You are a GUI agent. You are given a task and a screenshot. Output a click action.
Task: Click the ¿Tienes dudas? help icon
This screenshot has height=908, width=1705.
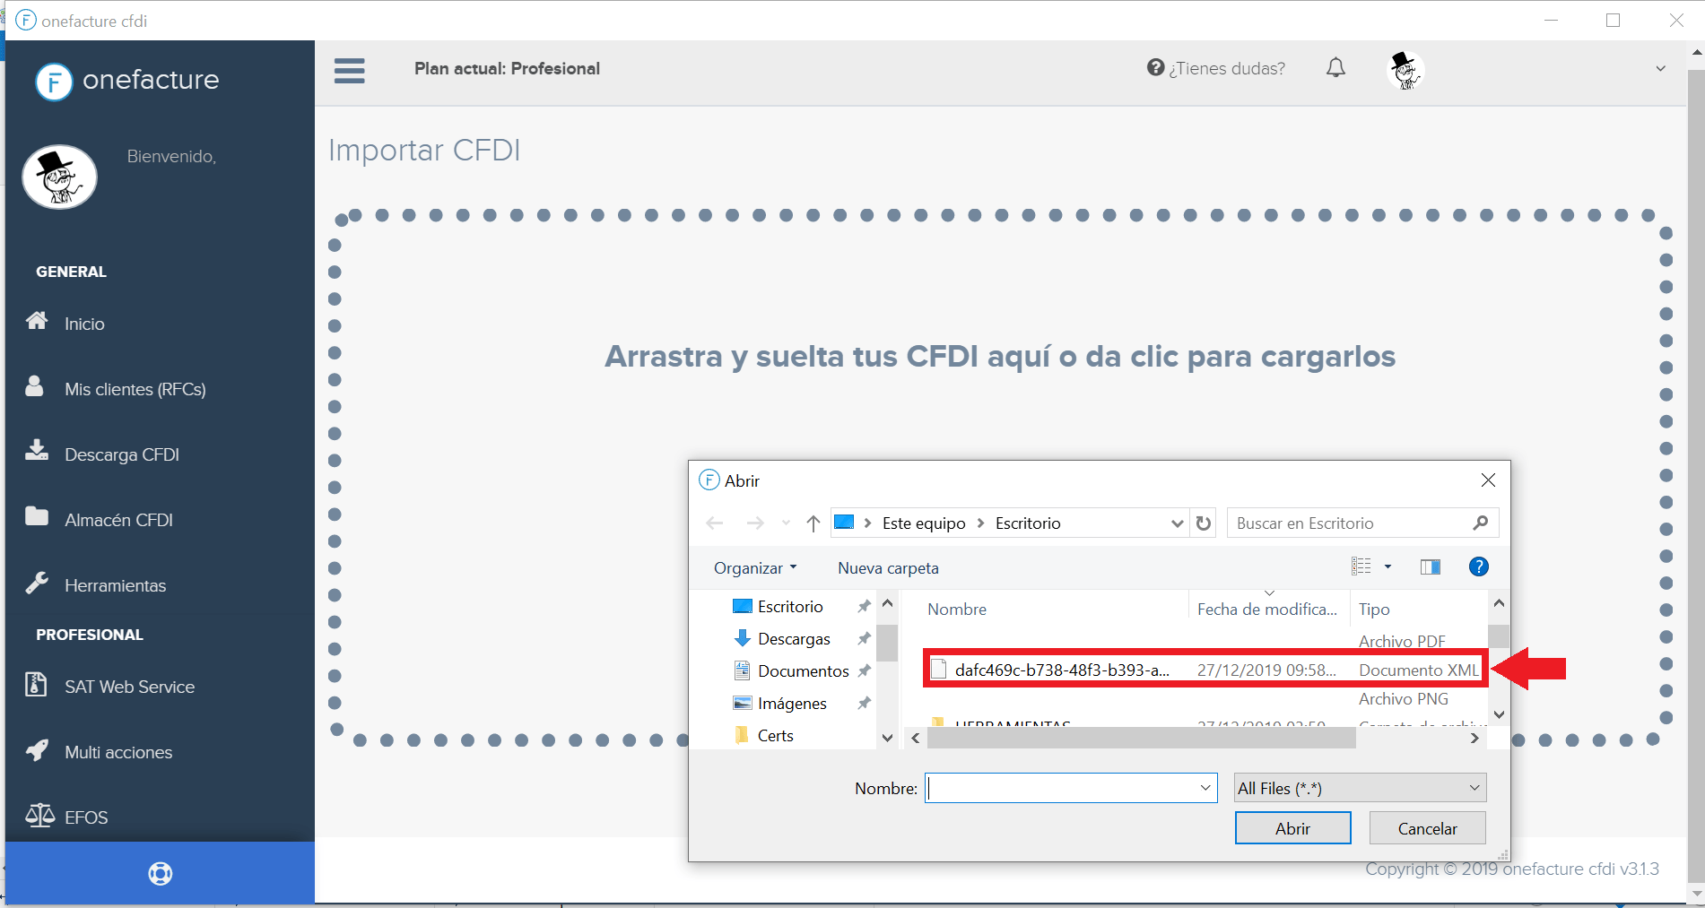point(1154,67)
